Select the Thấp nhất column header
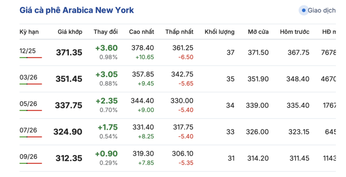Image resolution: width=346 pixels, height=177 pixels. [179, 32]
